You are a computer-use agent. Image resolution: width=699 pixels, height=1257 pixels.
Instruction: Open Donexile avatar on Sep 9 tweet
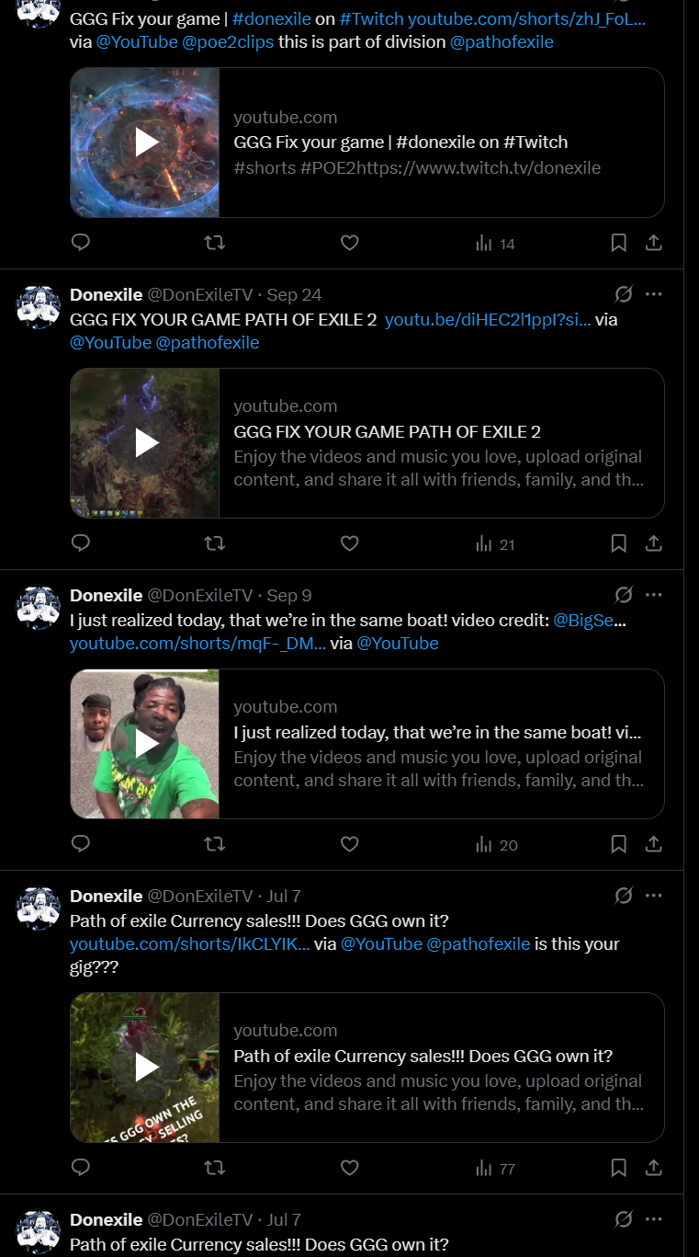coord(39,608)
